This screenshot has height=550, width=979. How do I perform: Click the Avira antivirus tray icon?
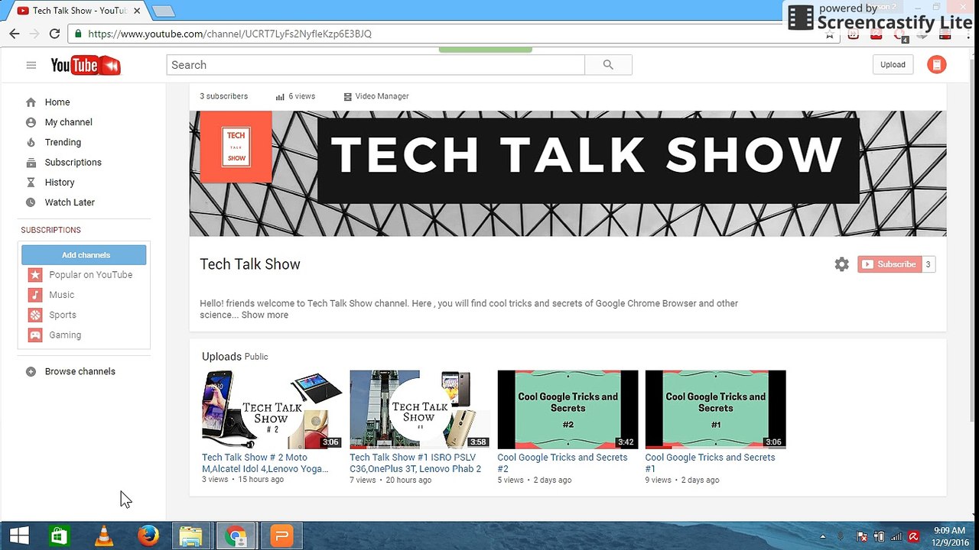[x=912, y=536]
